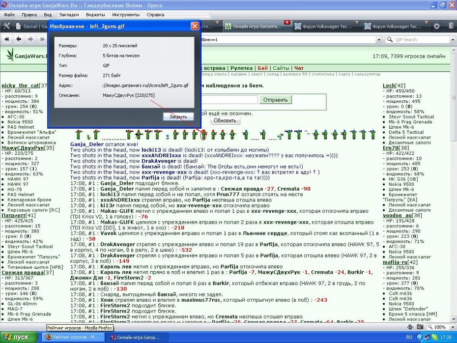Click the network connection tray icon
This screenshot has width=457, height=343.
click(427, 337)
